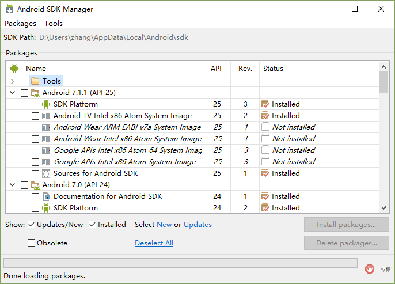Click the Installed status icon for Sources for Android SDK
Image resolution: width=395 pixels, height=284 pixels.
[265, 173]
